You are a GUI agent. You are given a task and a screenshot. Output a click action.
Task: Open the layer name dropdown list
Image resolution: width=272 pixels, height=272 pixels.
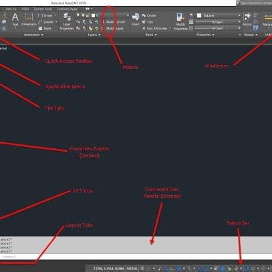(x=128, y=15)
